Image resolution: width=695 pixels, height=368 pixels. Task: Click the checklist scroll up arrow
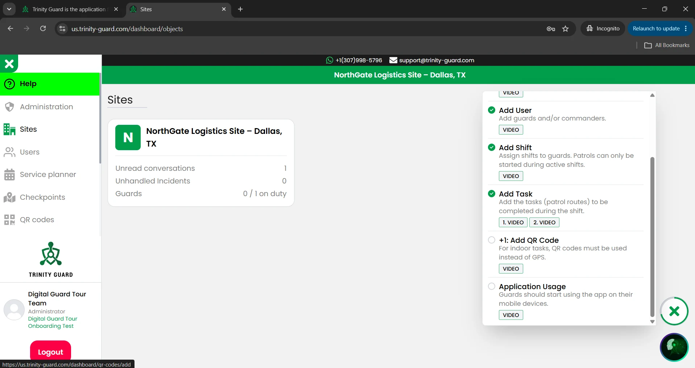coord(652,95)
